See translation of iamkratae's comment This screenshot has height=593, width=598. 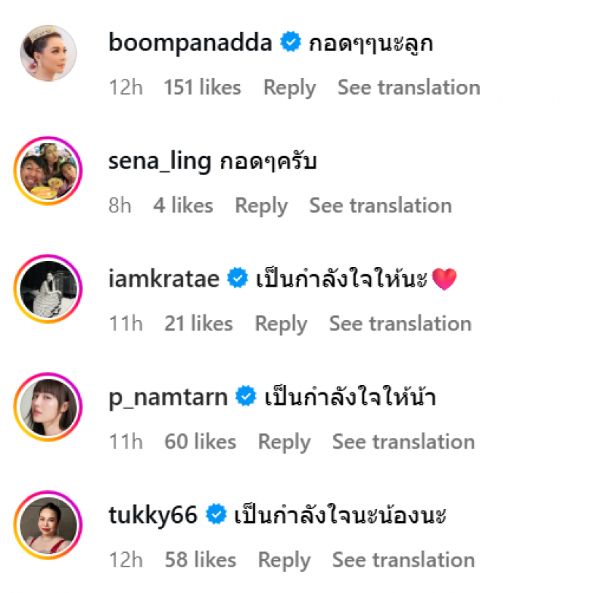point(399,323)
